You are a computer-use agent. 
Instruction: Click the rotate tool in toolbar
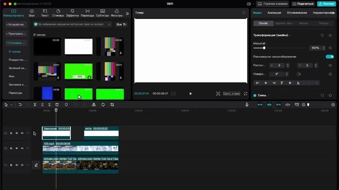[103, 104]
